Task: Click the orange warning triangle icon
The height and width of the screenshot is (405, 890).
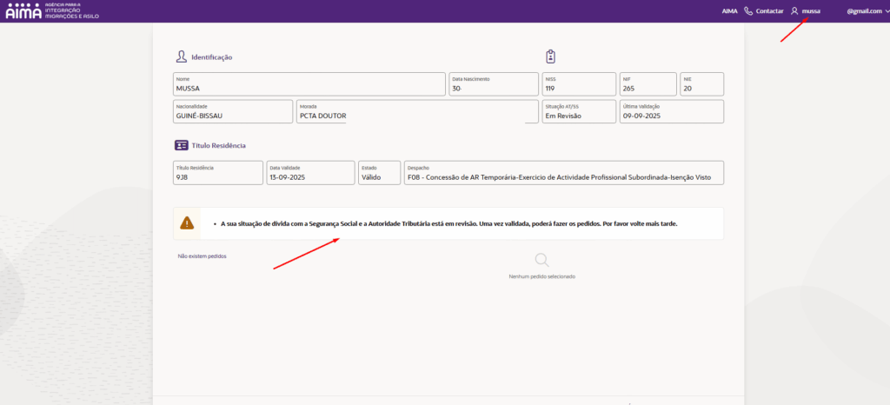Action: (x=187, y=223)
